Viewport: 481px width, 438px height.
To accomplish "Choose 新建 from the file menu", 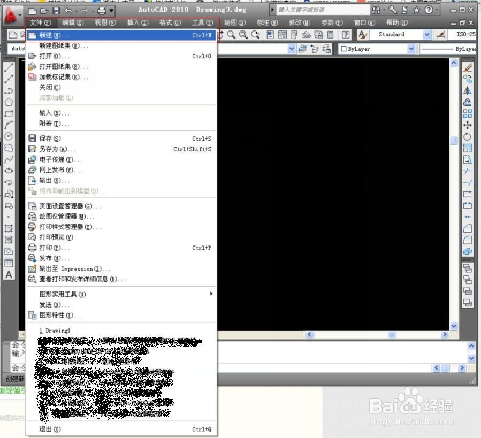I will (x=121, y=35).
